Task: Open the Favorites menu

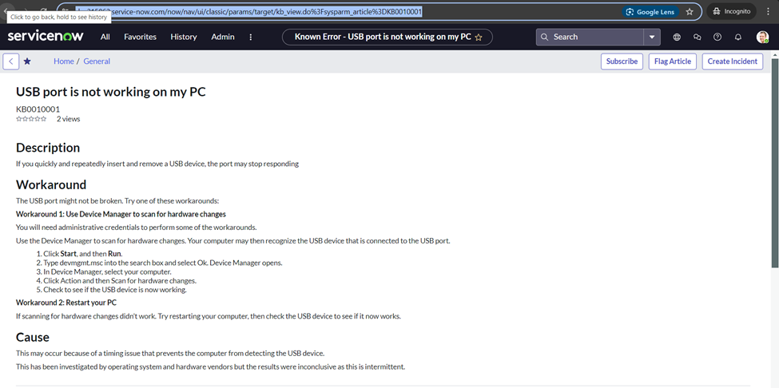Action: (x=140, y=37)
